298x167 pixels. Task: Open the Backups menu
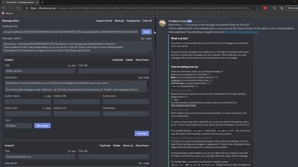[x=119, y=20]
